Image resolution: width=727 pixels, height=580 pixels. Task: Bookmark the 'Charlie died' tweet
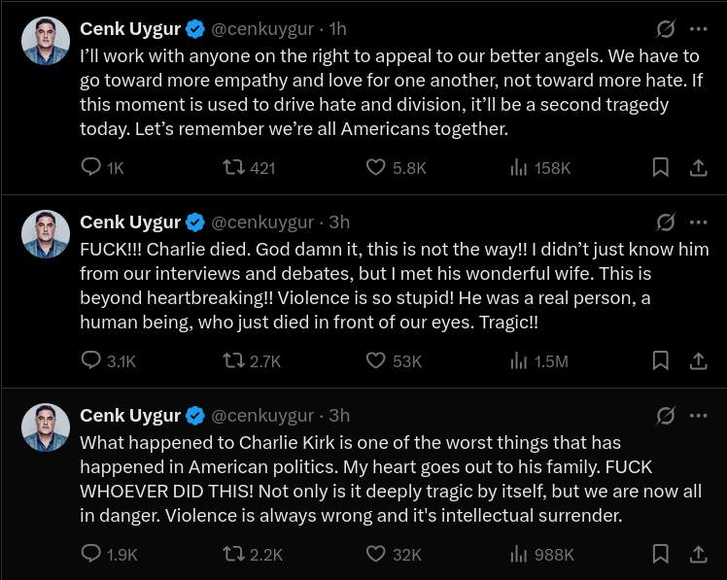pyautogui.click(x=660, y=361)
